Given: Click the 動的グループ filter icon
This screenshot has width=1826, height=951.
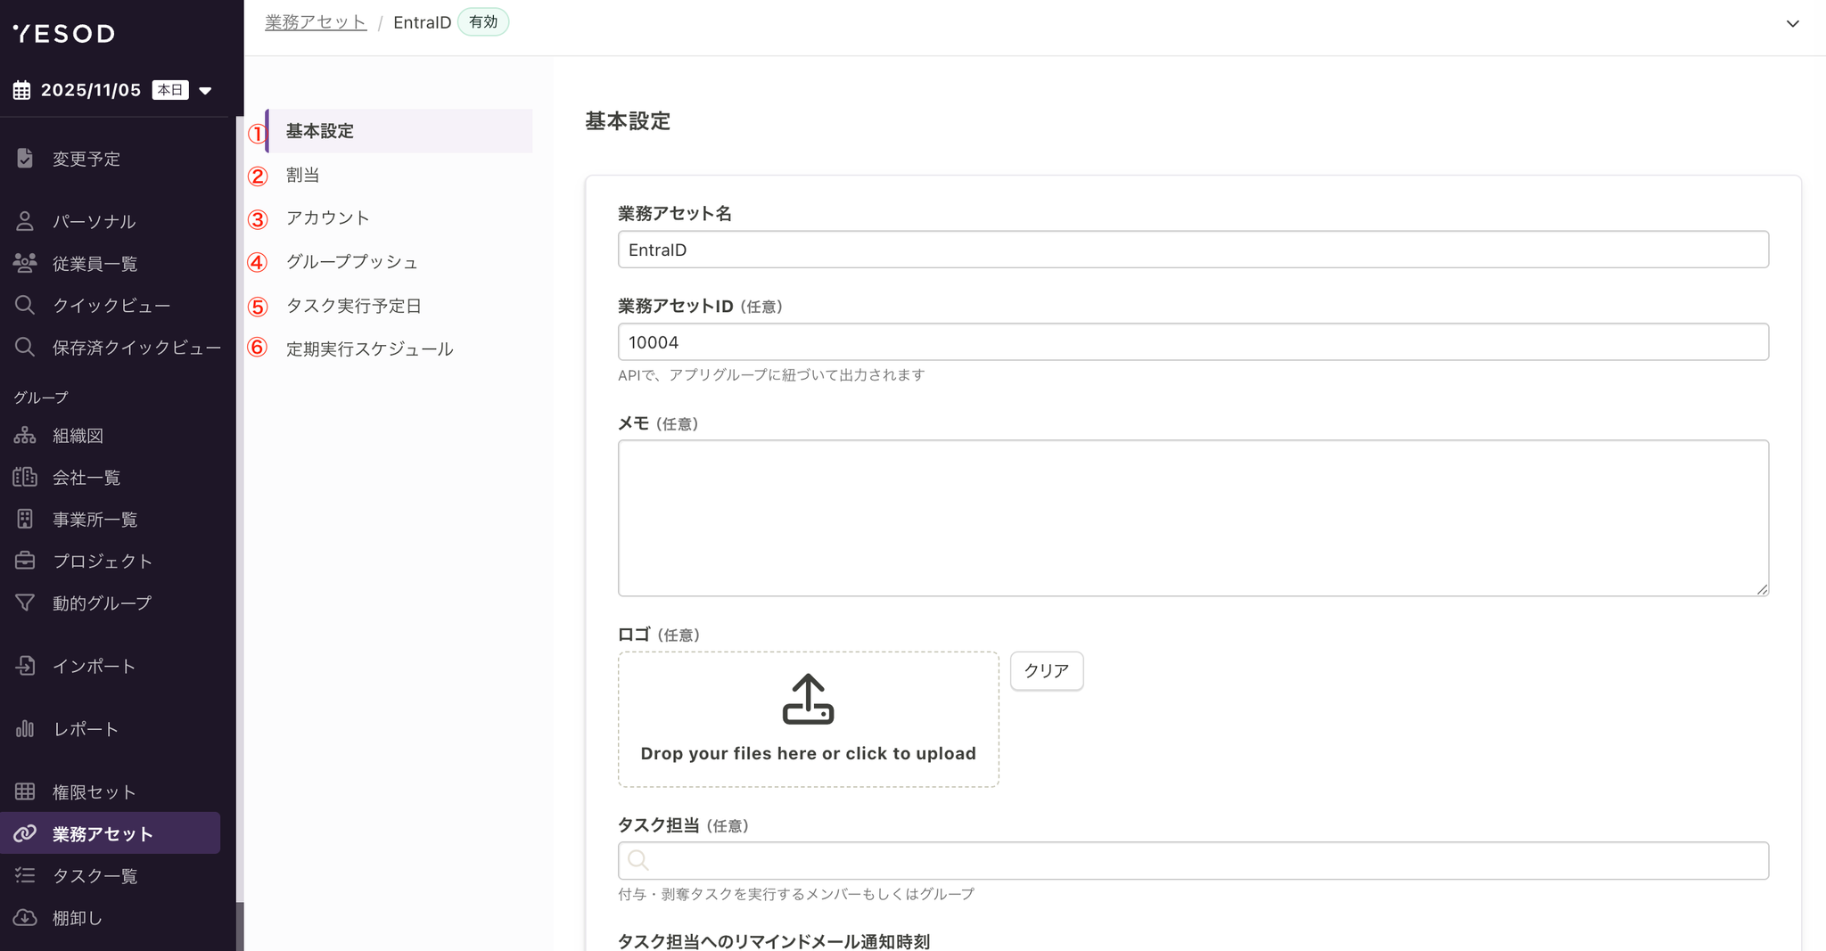Looking at the screenshot, I should tap(25, 603).
